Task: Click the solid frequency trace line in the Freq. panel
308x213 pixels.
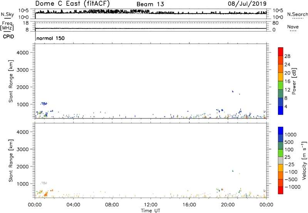Action: 151,28
